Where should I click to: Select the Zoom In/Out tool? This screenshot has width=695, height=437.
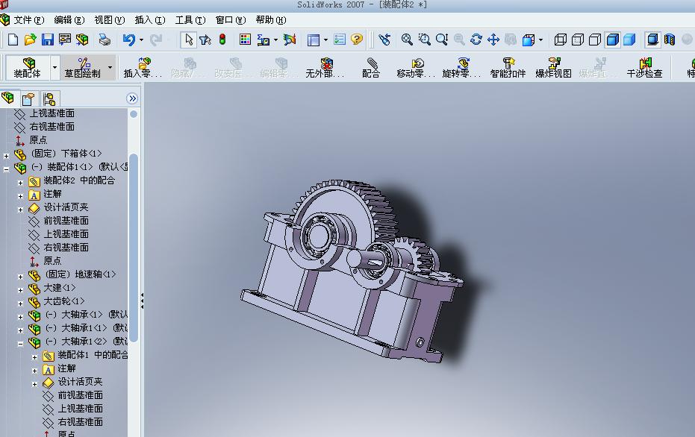click(x=441, y=40)
